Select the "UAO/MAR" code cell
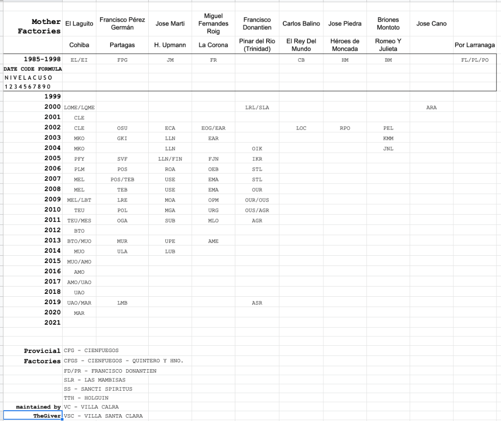This screenshot has height=421, width=501. [x=79, y=303]
